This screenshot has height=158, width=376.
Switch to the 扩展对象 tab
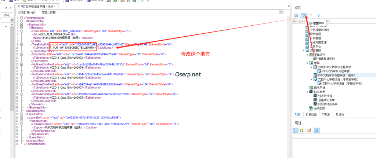click(x=311, y=114)
